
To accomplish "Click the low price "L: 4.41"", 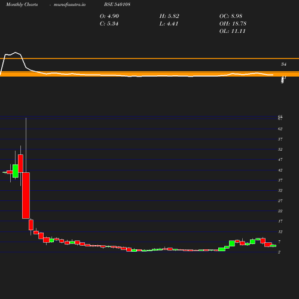I will pos(169,24).
